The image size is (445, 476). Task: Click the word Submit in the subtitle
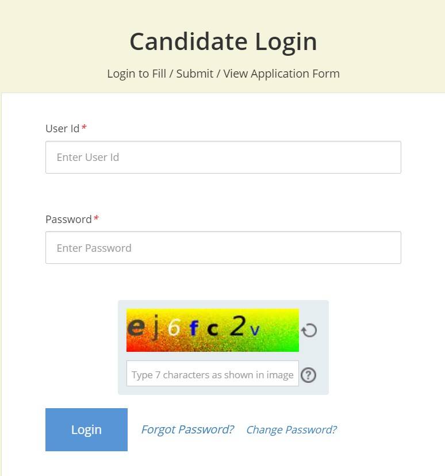click(x=195, y=74)
